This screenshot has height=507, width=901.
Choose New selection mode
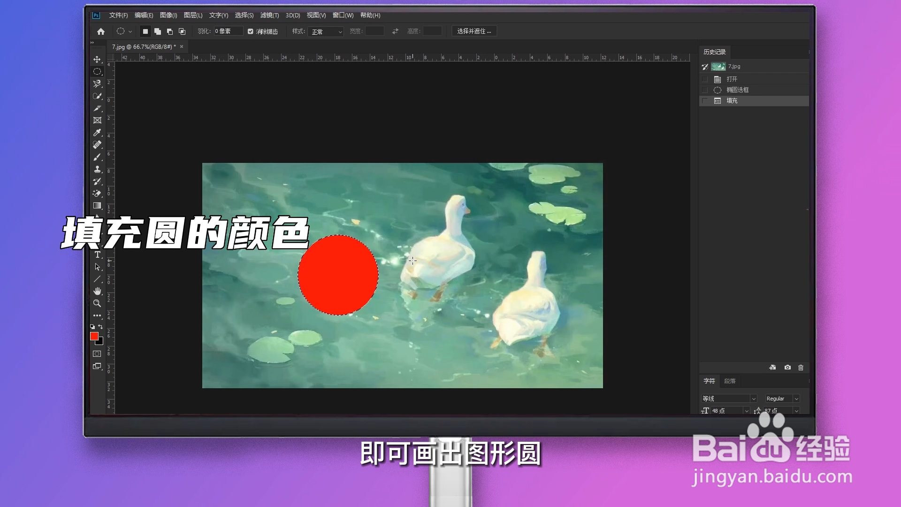[x=145, y=31]
